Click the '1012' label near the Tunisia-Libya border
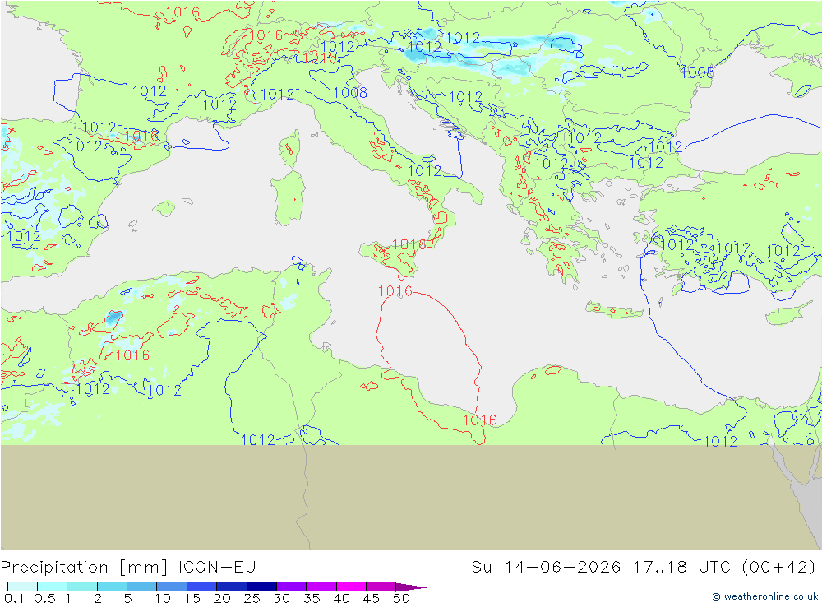 pyautogui.click(x=258, y=439)
